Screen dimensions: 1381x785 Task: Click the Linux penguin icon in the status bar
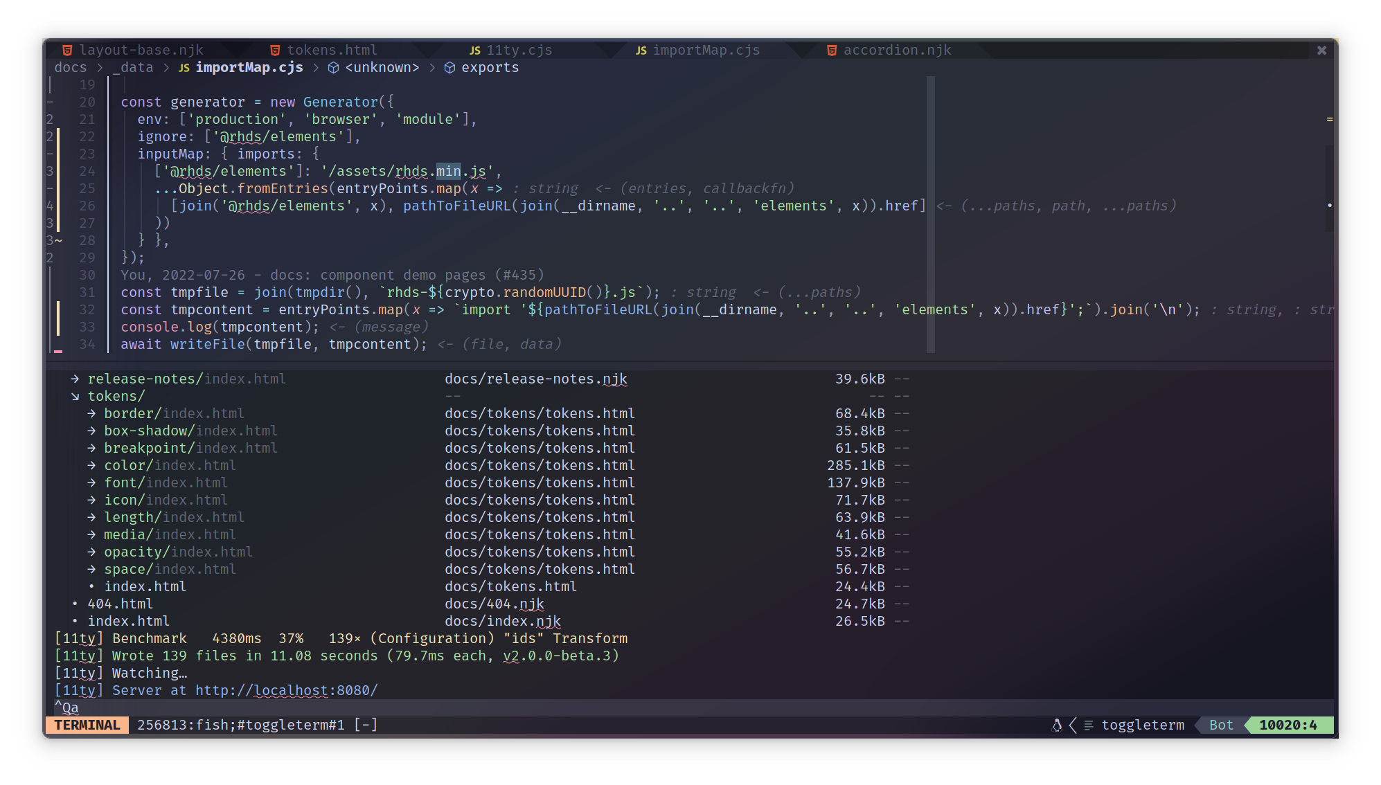pos(1056,725)
